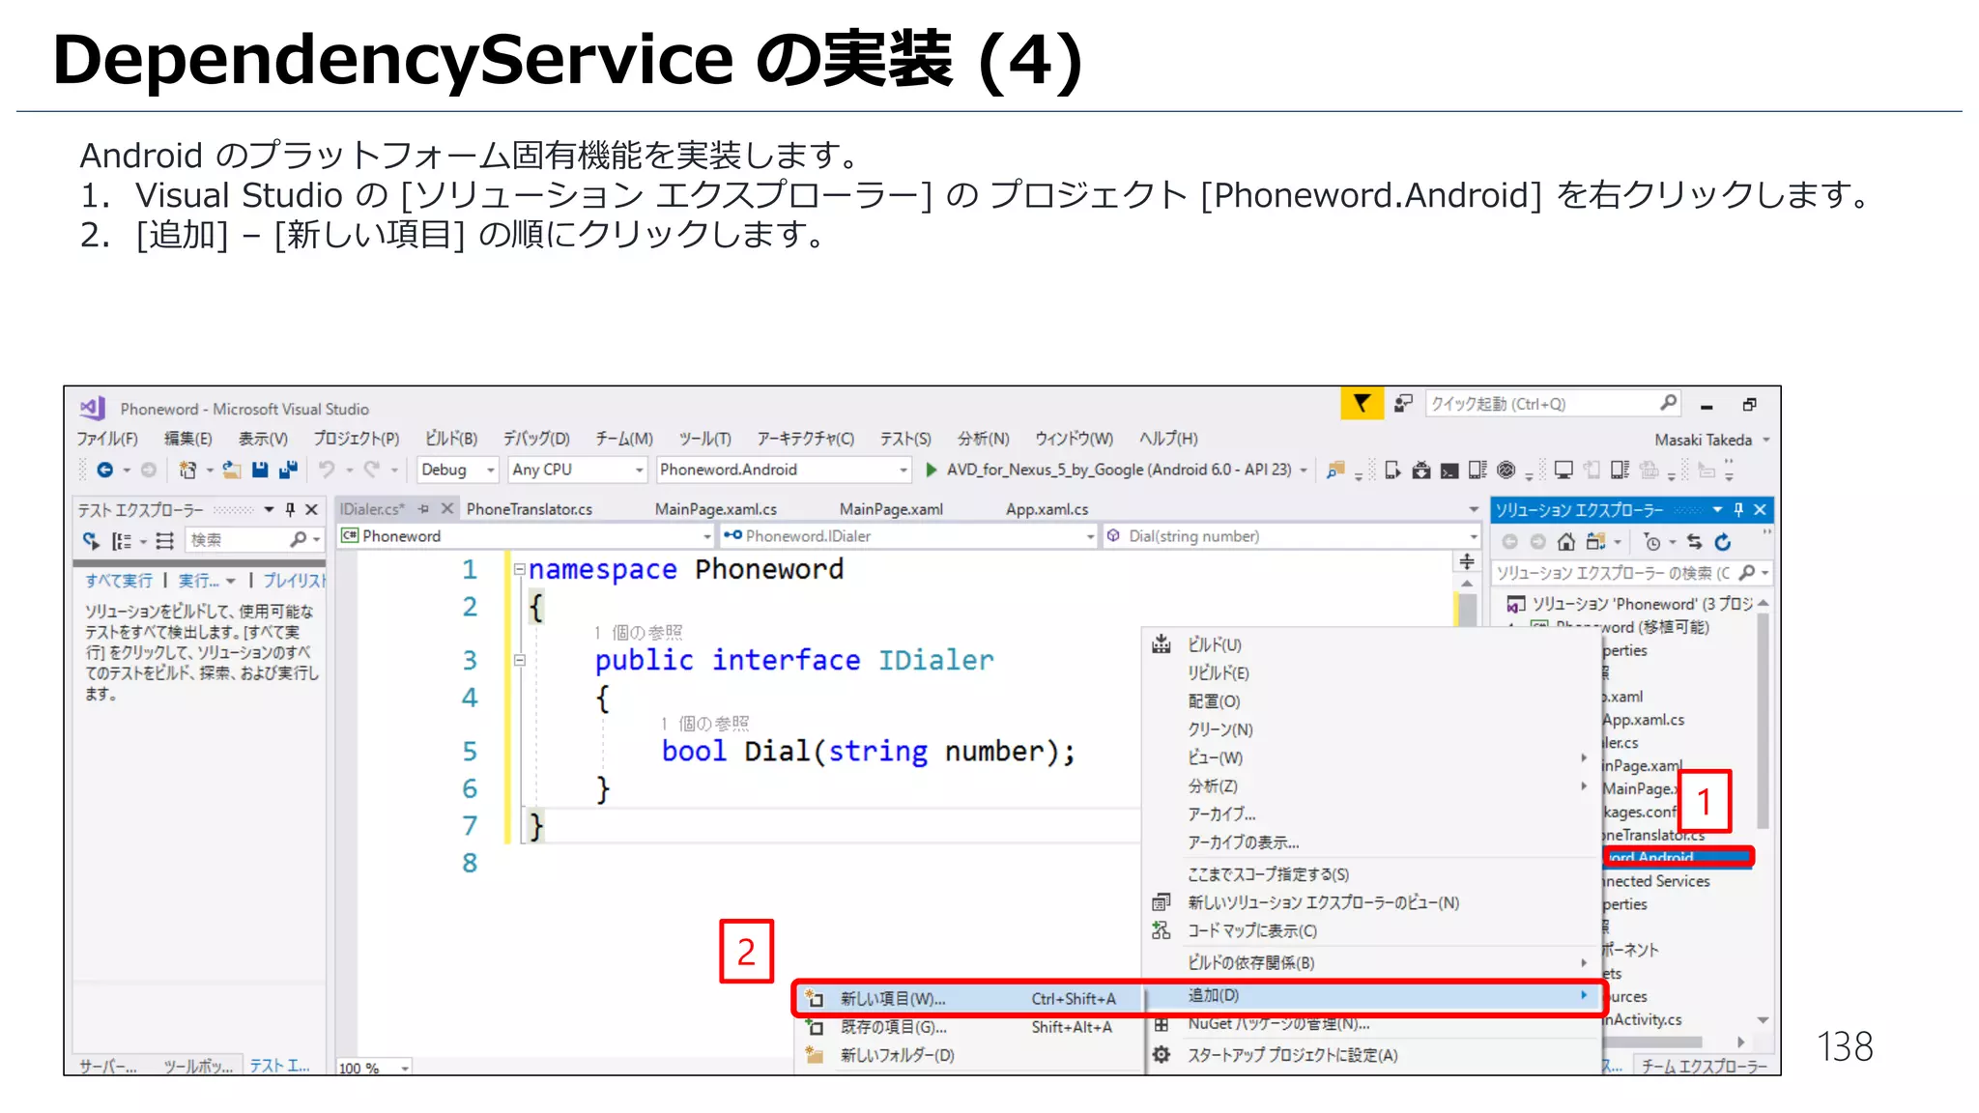Click the send feedback icon
The image size is (1979, 1113).
1404,404
